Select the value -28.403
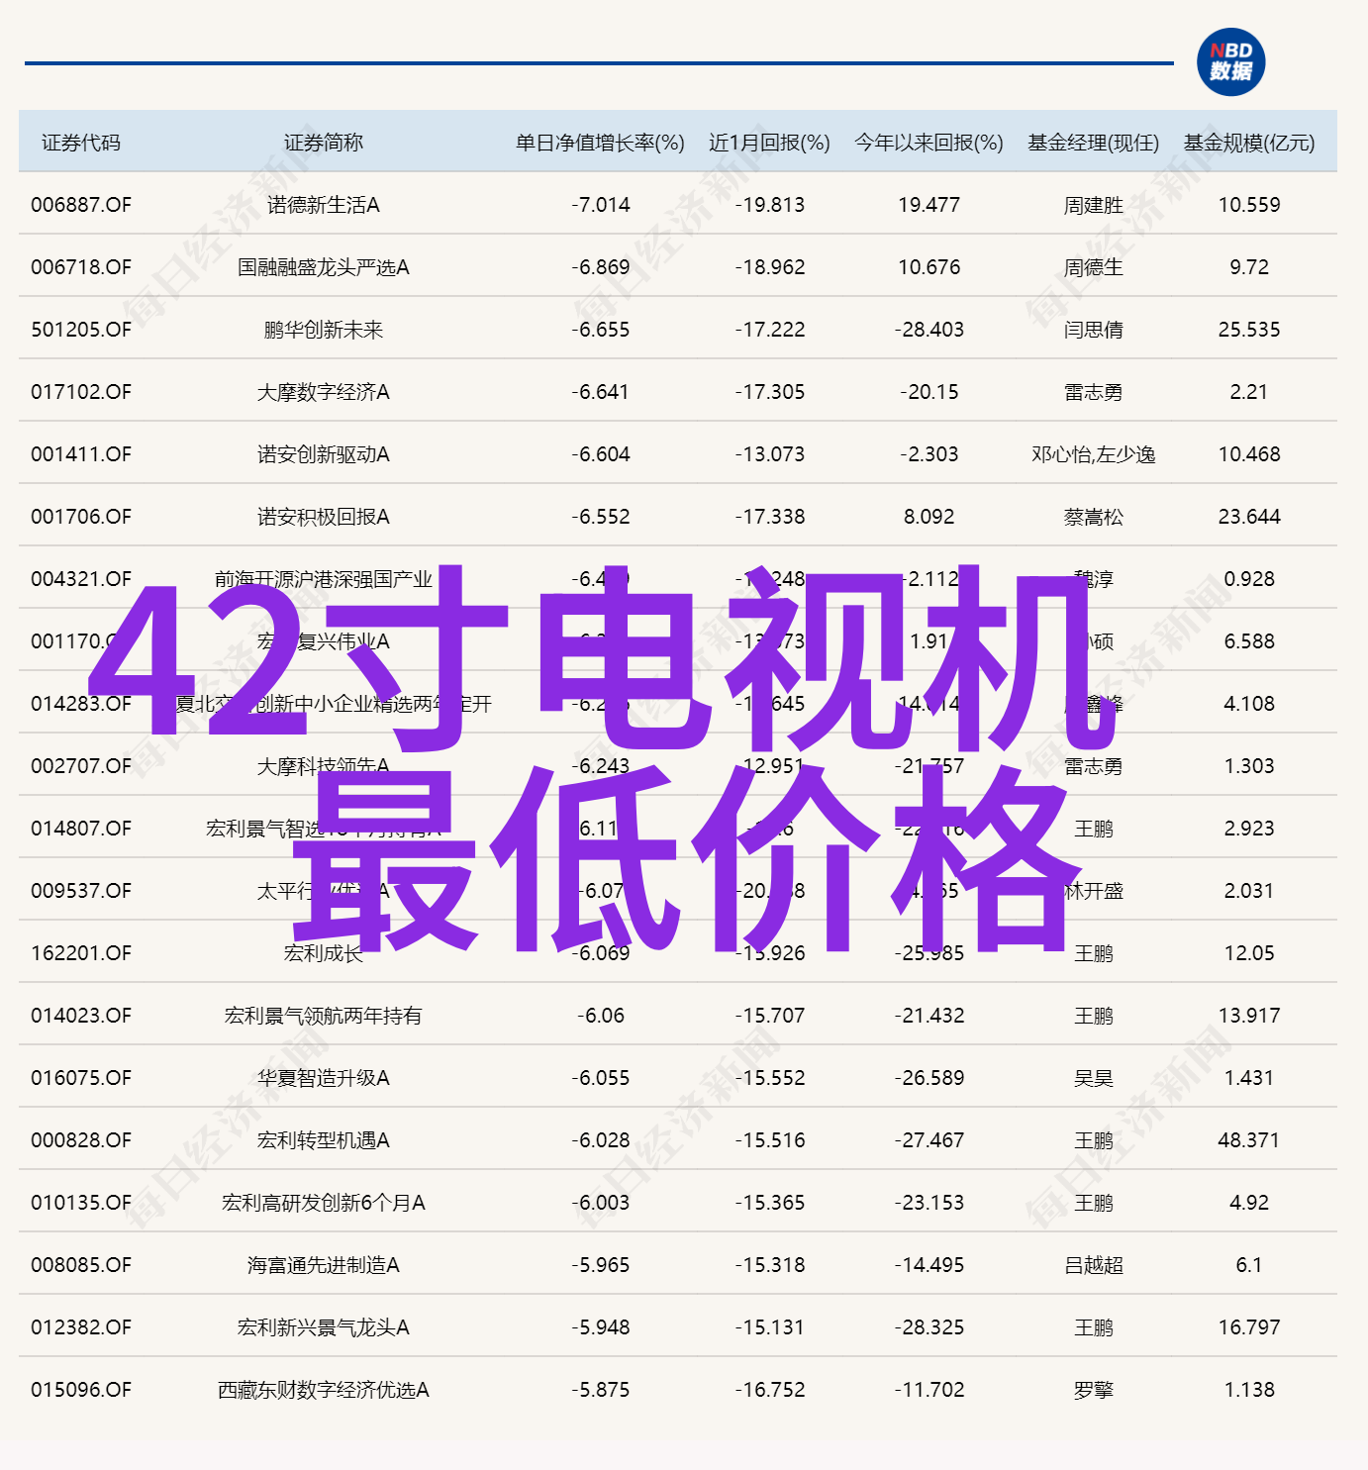Screen dimensions: 1368x1470 (929, 330)
